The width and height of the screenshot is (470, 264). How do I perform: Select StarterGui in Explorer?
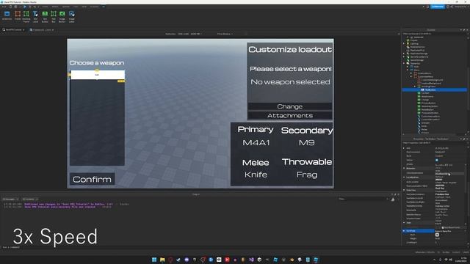click(x=415, y=63)
